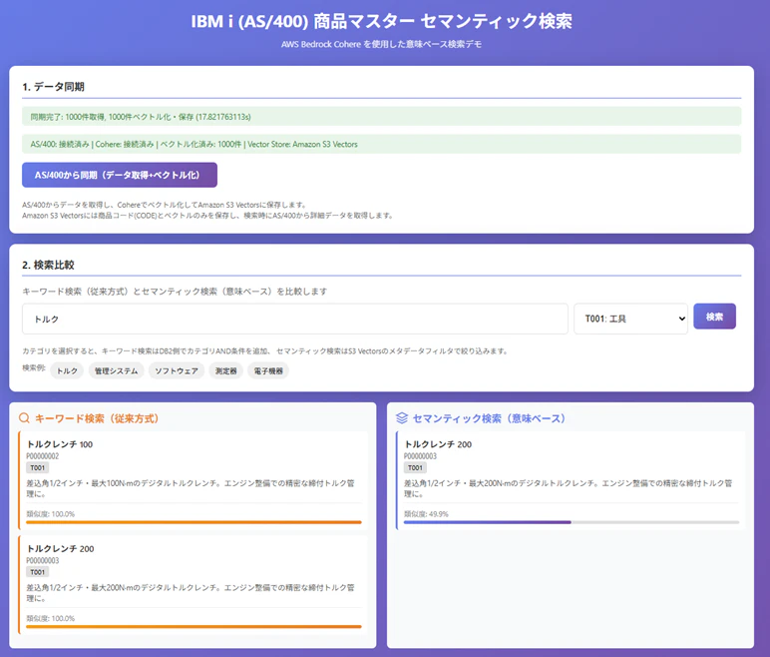Select the 測定器 example chip

tap(225, 370)
